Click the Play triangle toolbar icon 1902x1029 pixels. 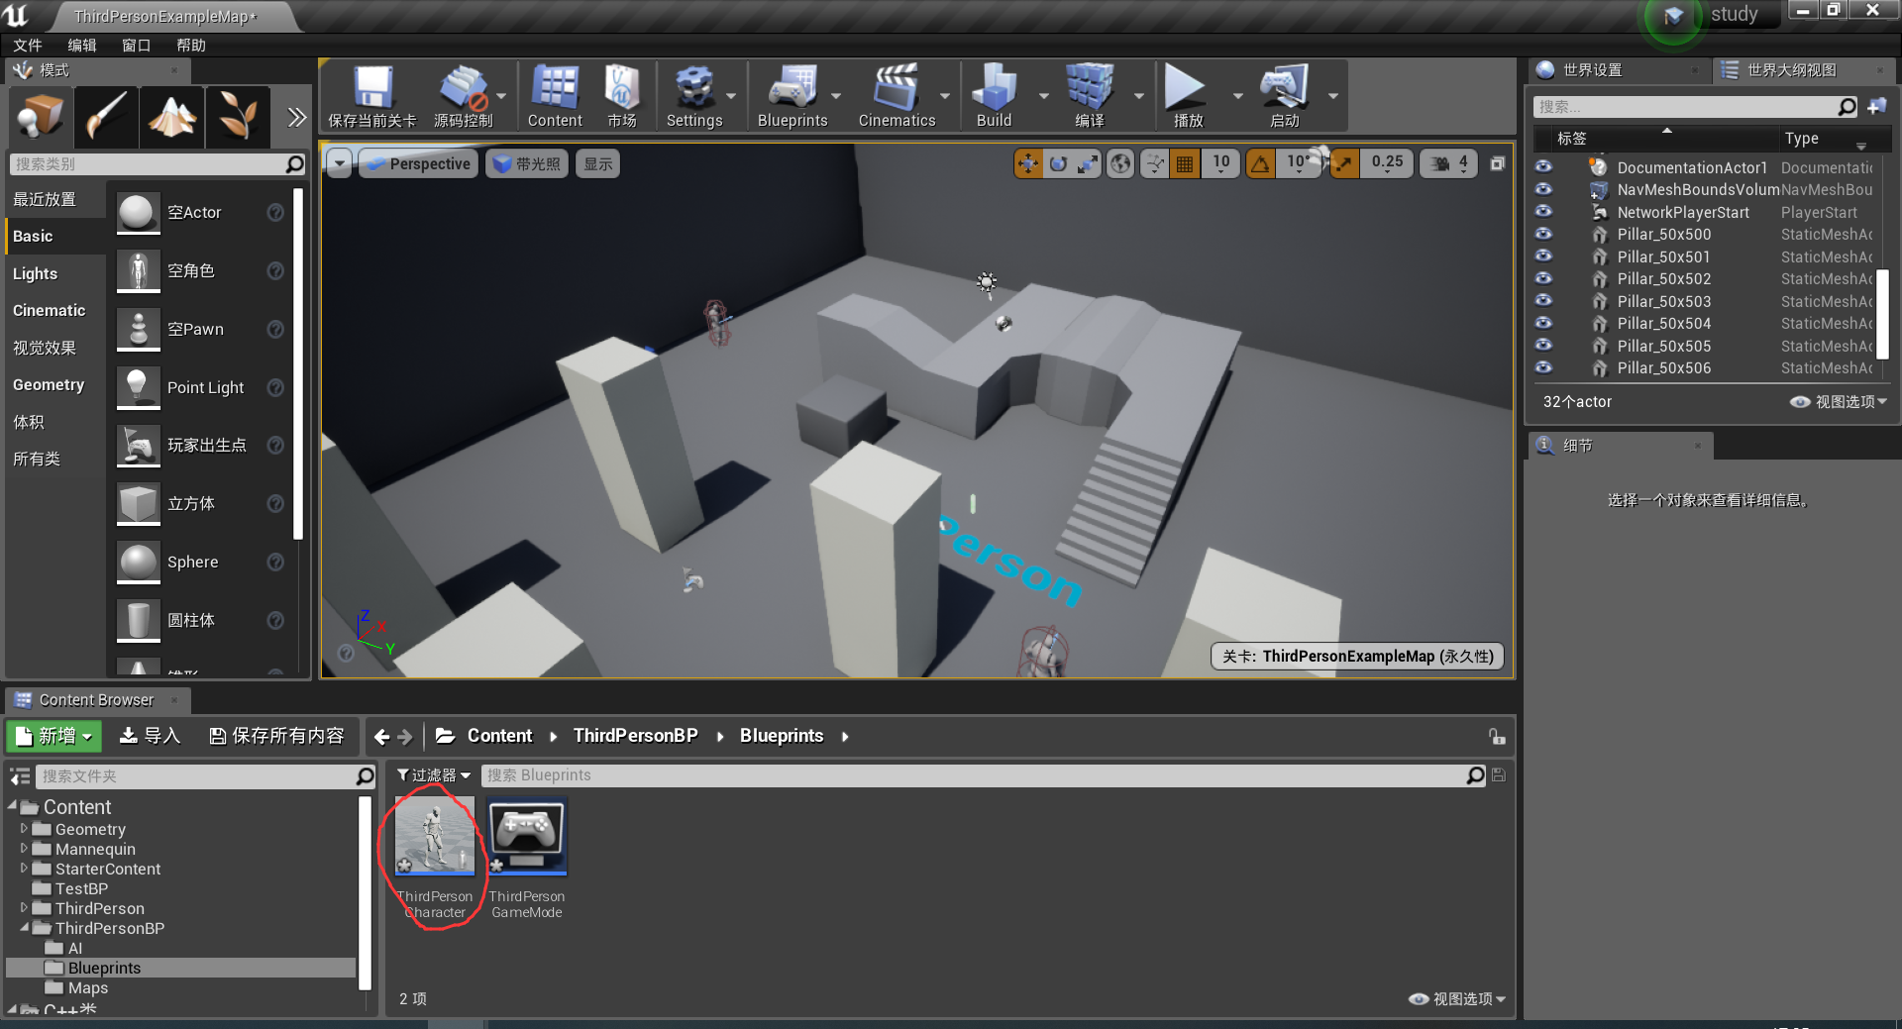(x=1187, y=96)
